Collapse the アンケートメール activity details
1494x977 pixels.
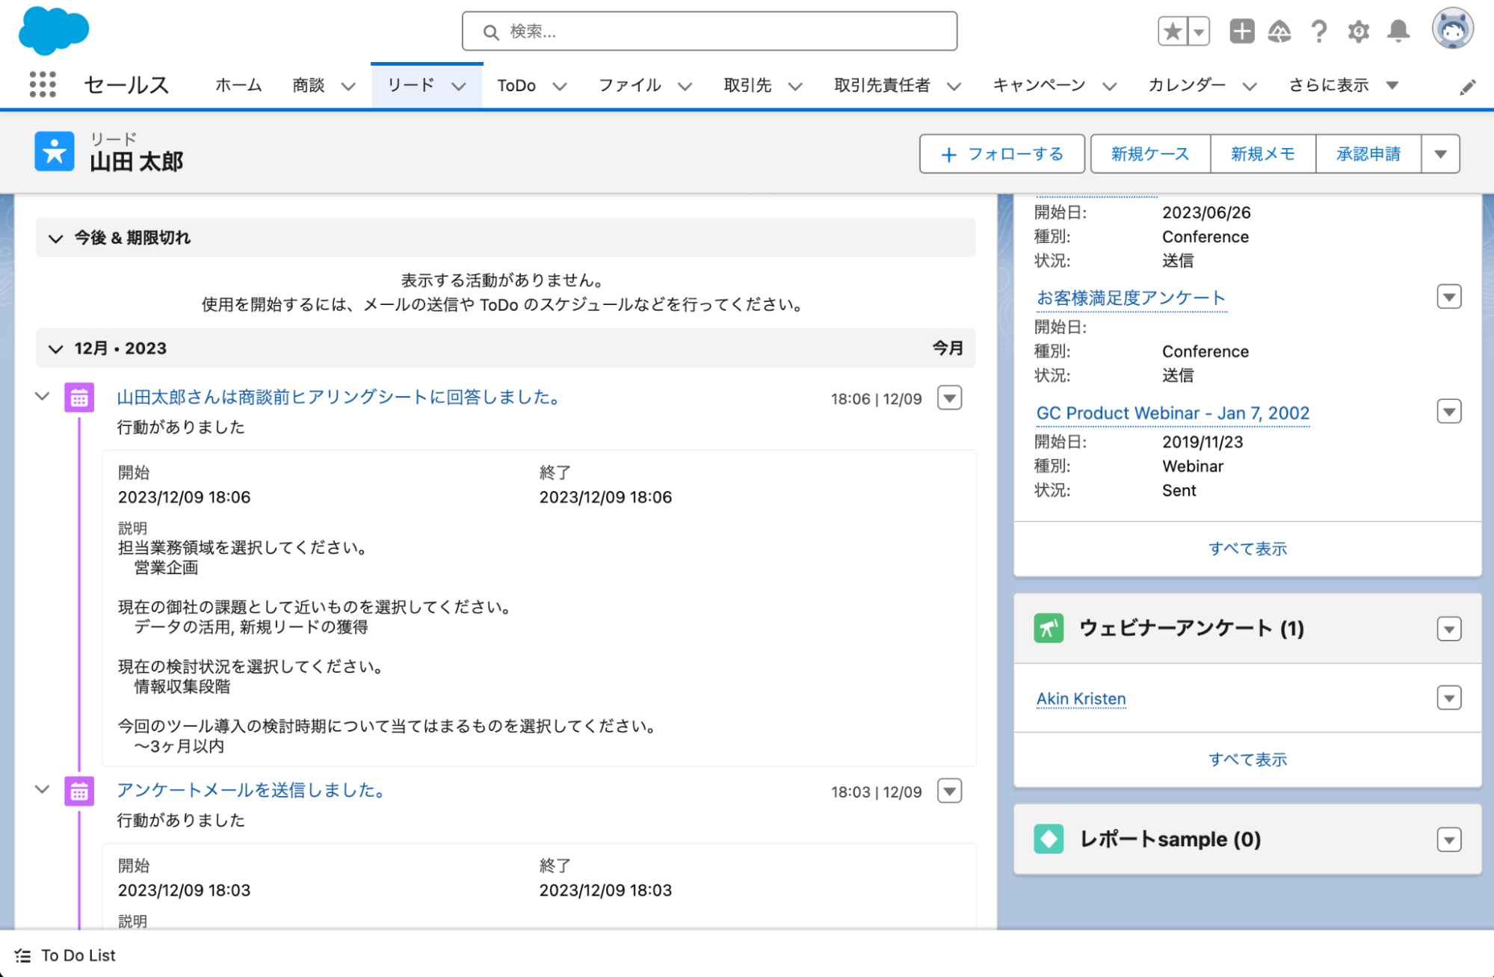coord(43,789)
